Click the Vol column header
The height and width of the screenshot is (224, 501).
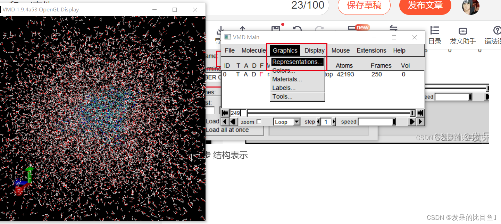click(x=406, y=66)
